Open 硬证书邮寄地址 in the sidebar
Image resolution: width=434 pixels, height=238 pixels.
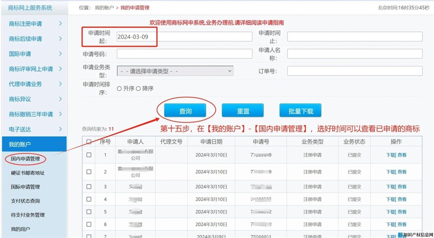(27, 172)
